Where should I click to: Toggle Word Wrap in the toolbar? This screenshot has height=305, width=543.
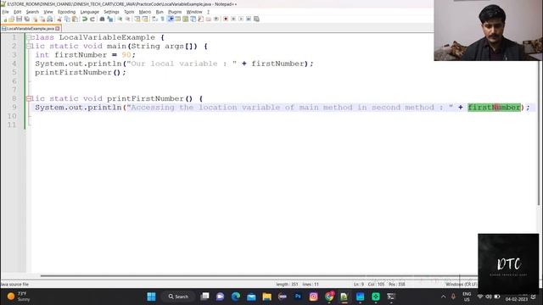click(x=154, y=19)
